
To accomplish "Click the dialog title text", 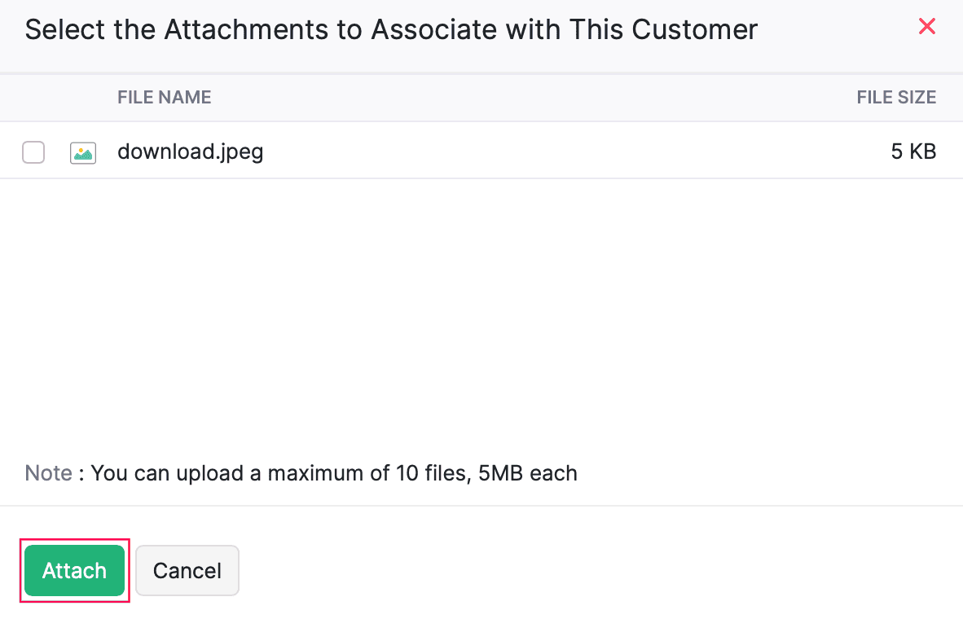I will coord(391,29).
